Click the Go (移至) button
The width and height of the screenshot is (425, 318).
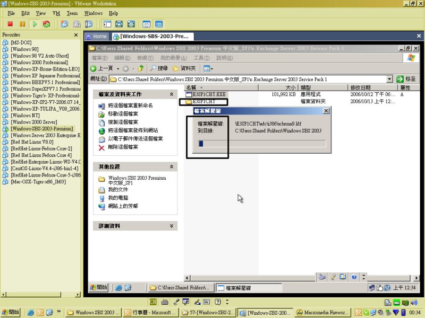tap(406, 79)
